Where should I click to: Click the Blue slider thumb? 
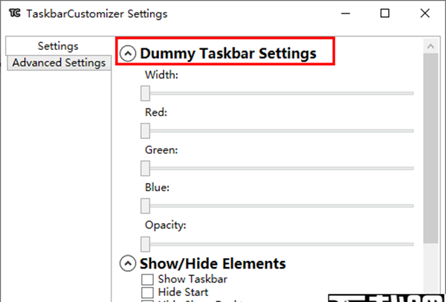pyautogui.click(x=146, y=206)
